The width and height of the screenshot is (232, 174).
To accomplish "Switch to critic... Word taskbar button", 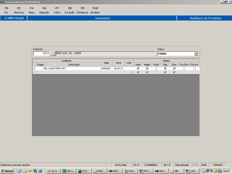I will 192,171.
